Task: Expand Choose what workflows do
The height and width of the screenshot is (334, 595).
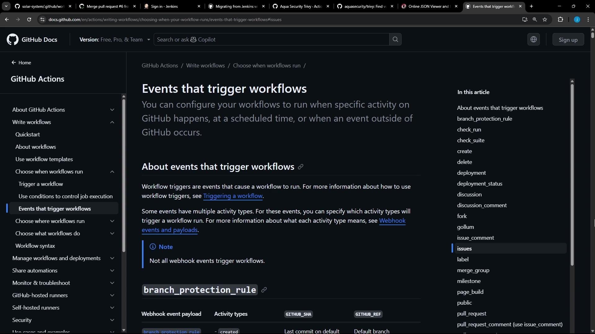Action: (112, 233)
